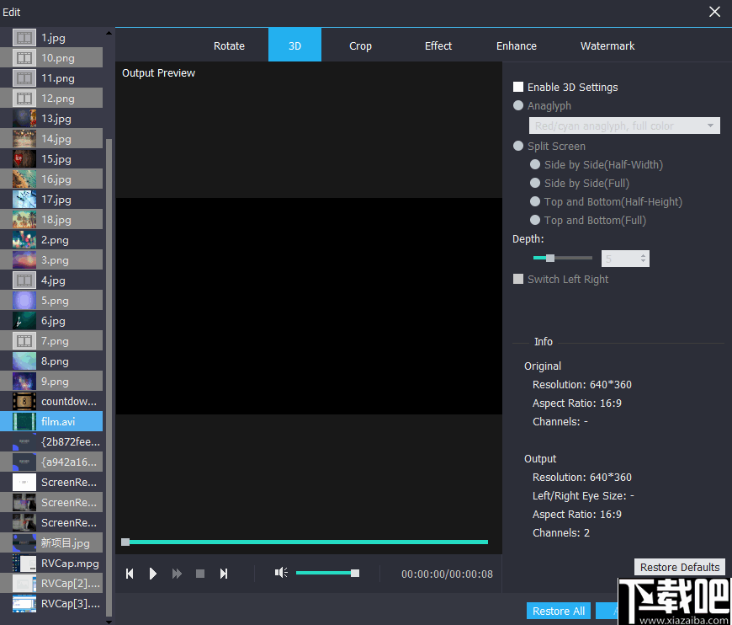
Task: Skip to start of the clip
Action: (x=130, y=573)
